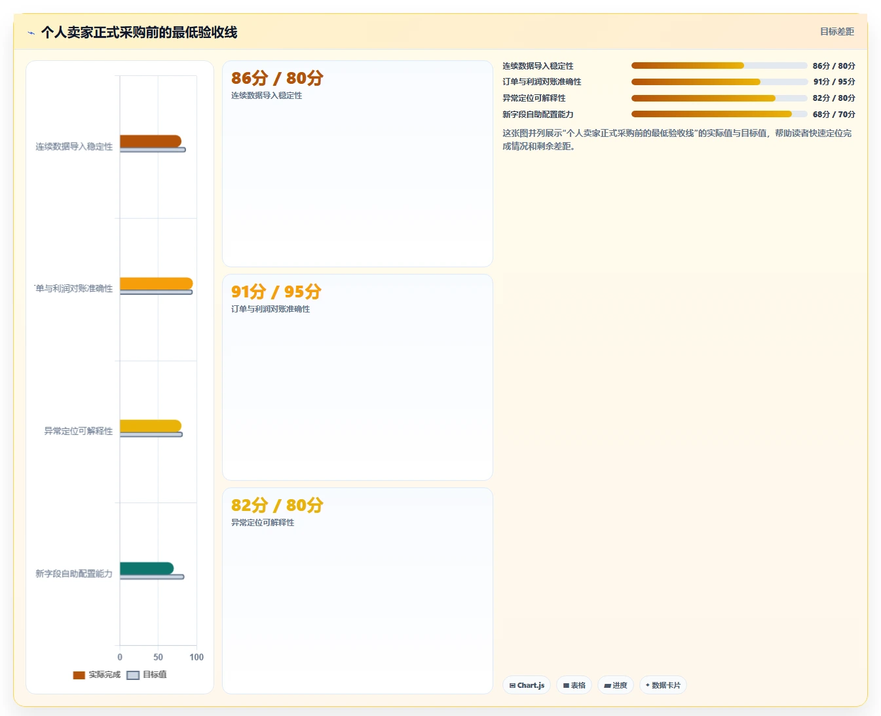Click the orange 订单与利润对账准确性 chart bar
This screenshot has width=881, height=716.
coord(157,284)
